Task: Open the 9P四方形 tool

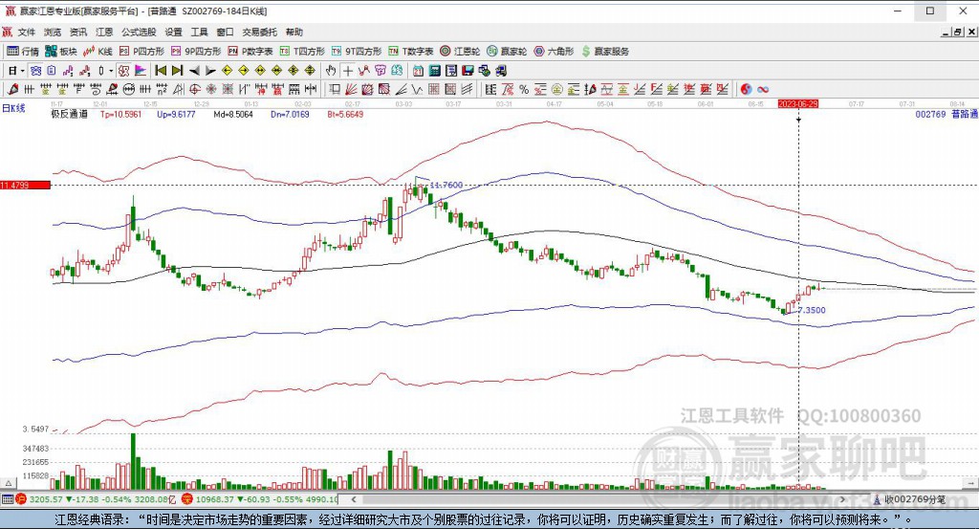Action: (196, 52)
